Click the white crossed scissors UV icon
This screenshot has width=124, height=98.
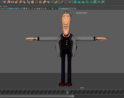103,2
